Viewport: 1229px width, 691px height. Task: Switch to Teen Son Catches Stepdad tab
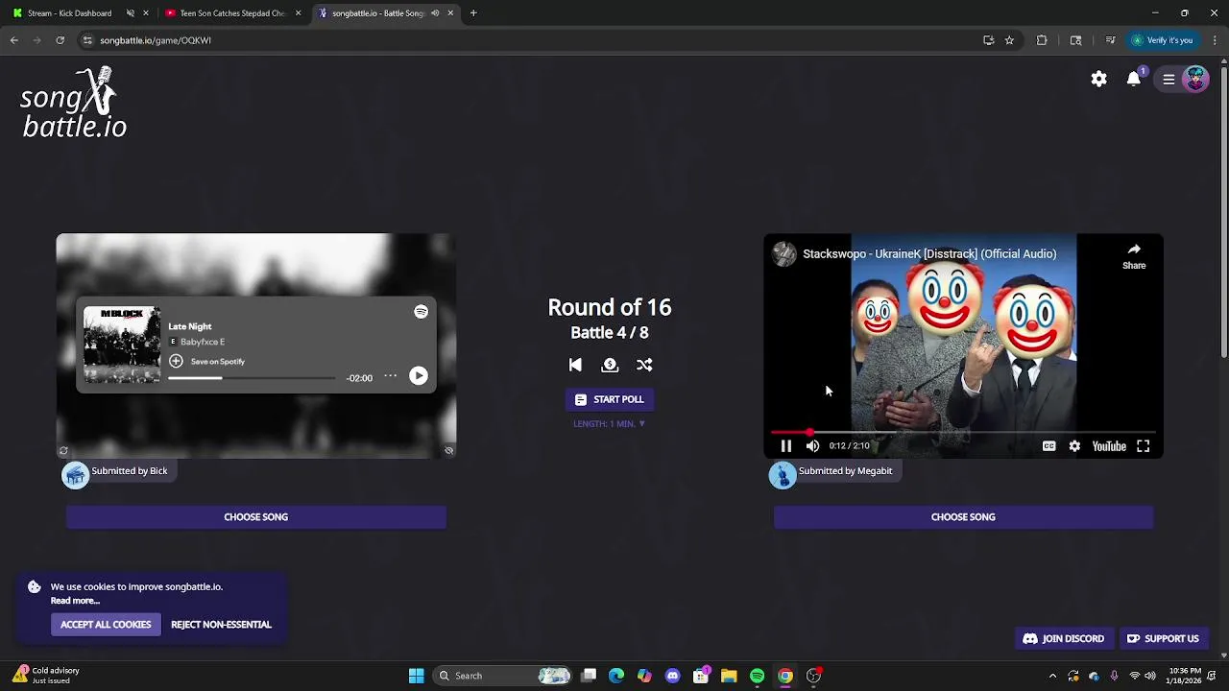point(231,13)
